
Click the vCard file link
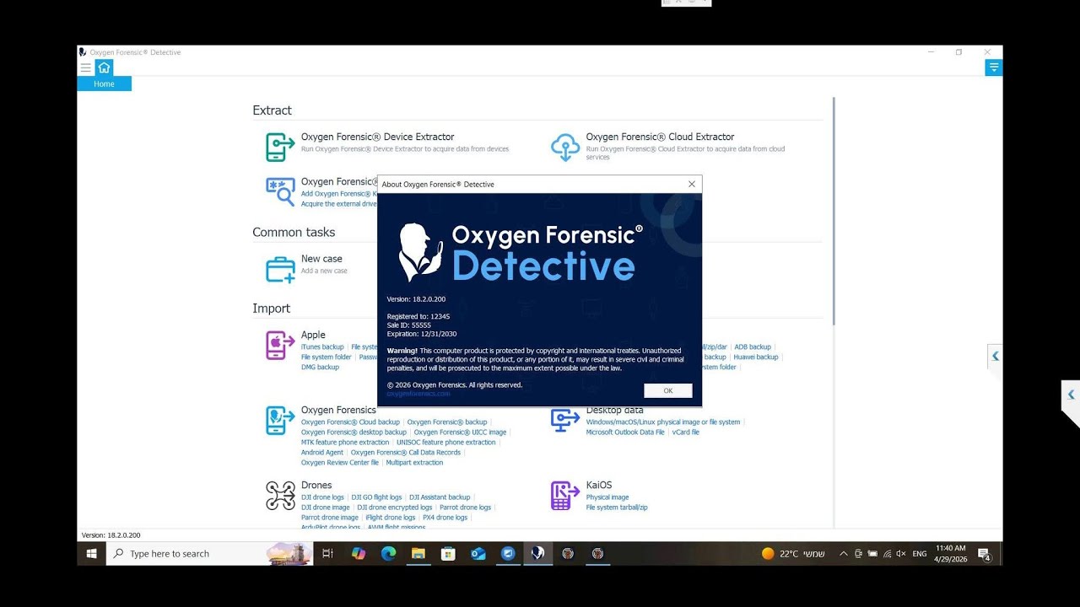(x=686, y=432)
